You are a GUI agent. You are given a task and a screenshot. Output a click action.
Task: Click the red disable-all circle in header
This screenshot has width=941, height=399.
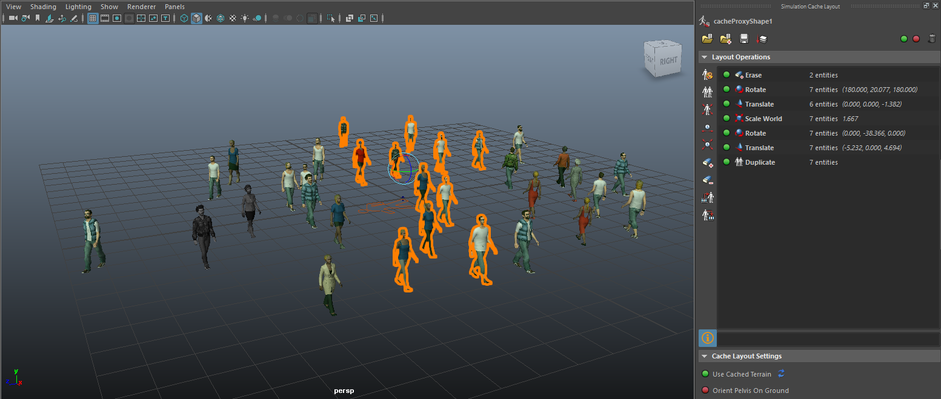(x=916, y=39)
